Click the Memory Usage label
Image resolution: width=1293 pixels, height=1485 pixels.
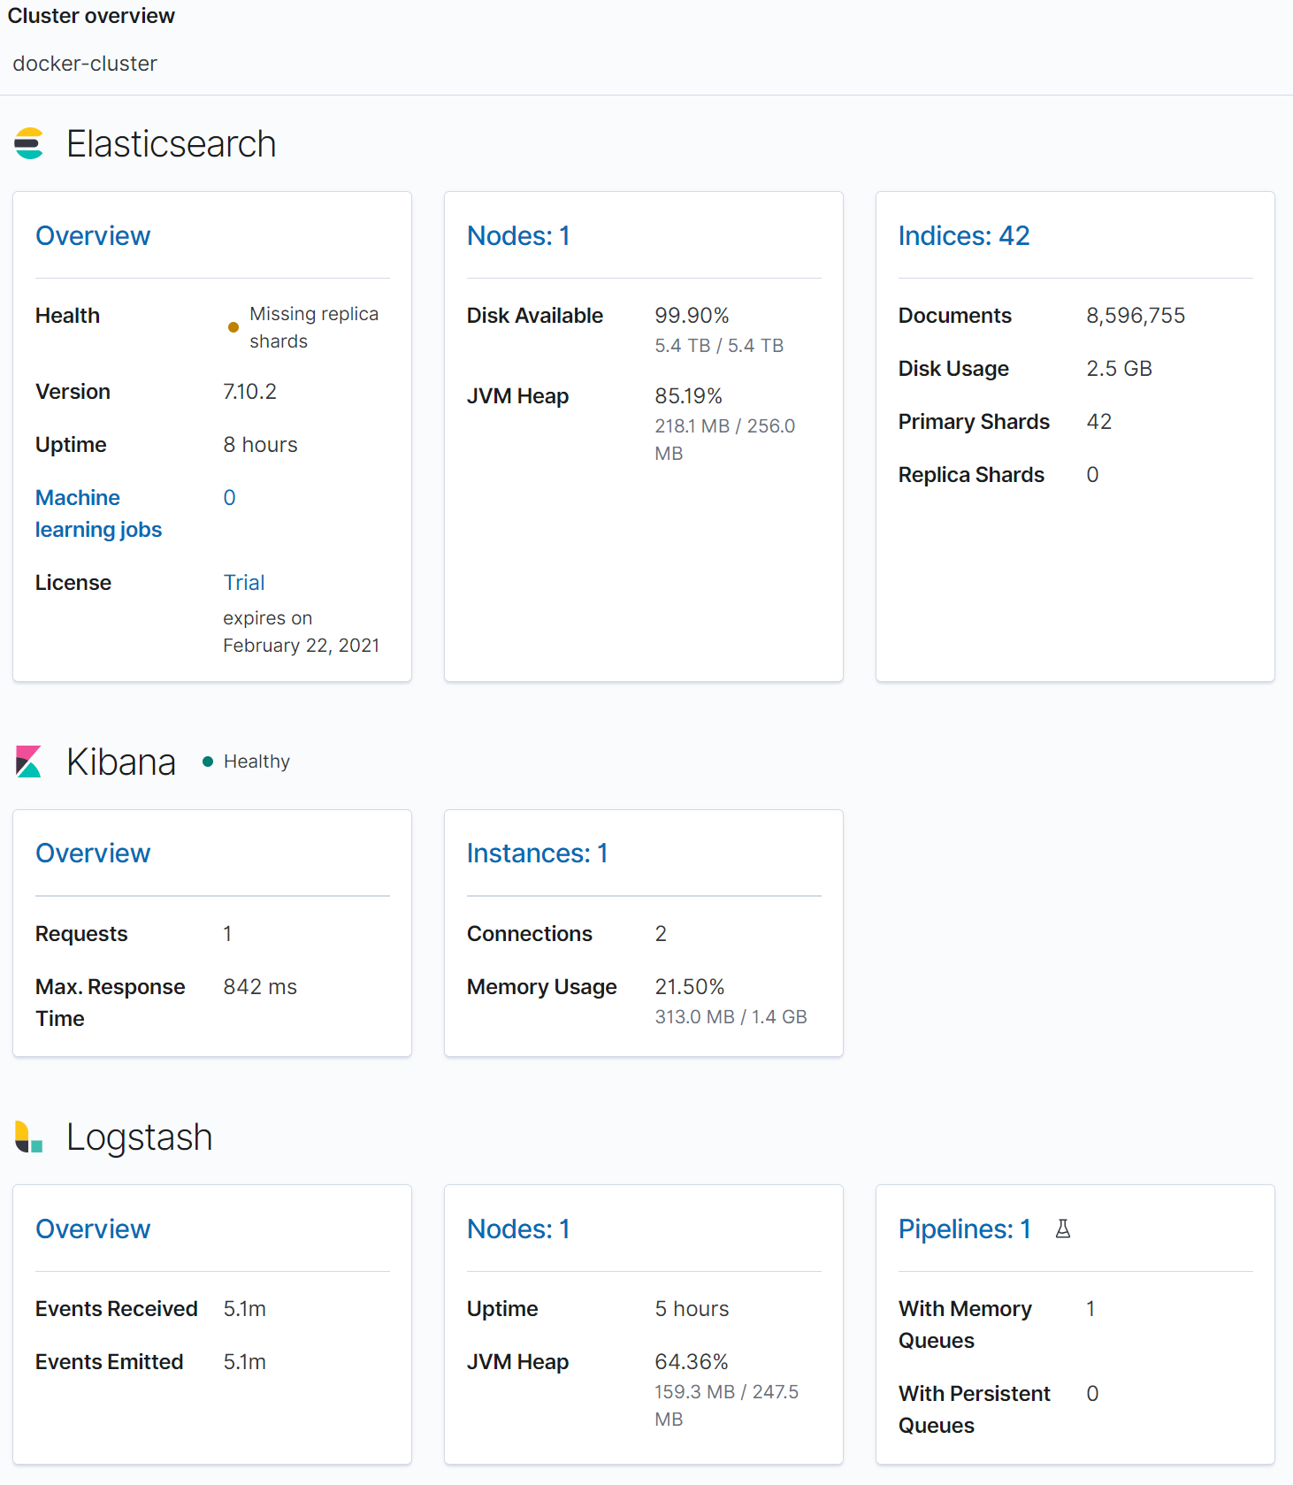coord(542,986)
